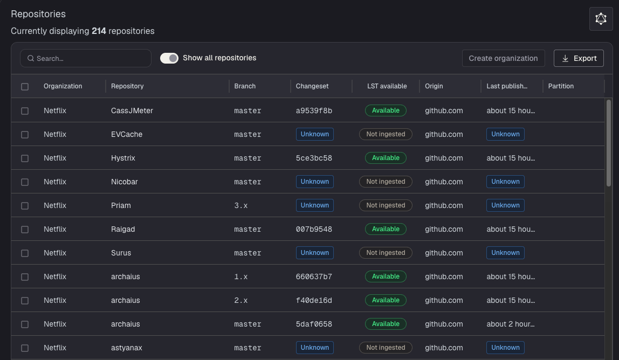The width and height of the screenshot is (619, 360).
Task: Select the EVCache row checkbox
Action: [25, 135]
